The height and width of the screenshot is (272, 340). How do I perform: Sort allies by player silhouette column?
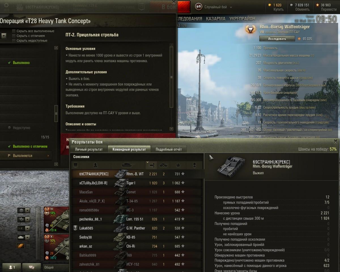coord(95,165)
